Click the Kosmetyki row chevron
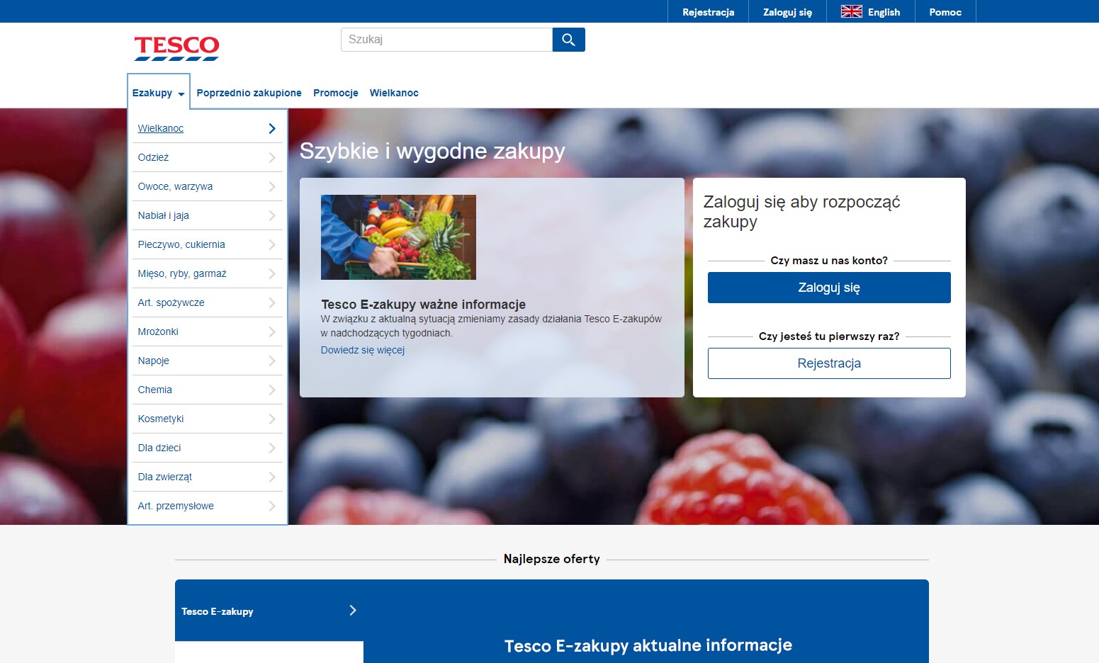 [x=272, y=419]
